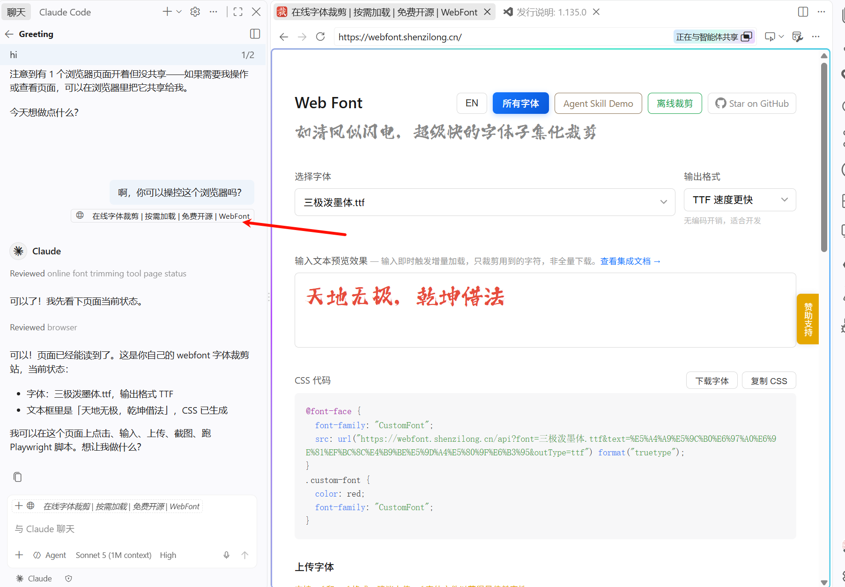Click the Claude status bar entry
This screenshot has height=587, width=845.
(x=34, y=579)
